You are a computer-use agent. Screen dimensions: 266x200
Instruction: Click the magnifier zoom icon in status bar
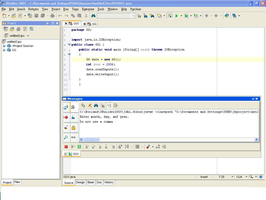(251, 177)
